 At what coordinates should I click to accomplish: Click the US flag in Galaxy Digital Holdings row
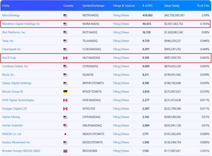65,83
